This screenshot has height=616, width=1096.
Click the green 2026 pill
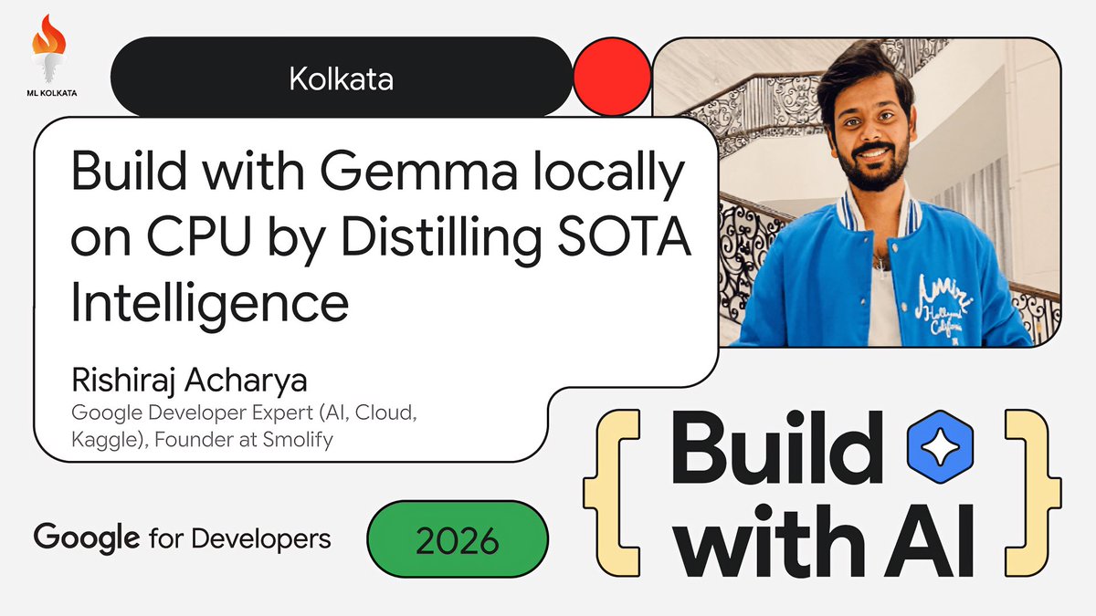pos(458,539)
